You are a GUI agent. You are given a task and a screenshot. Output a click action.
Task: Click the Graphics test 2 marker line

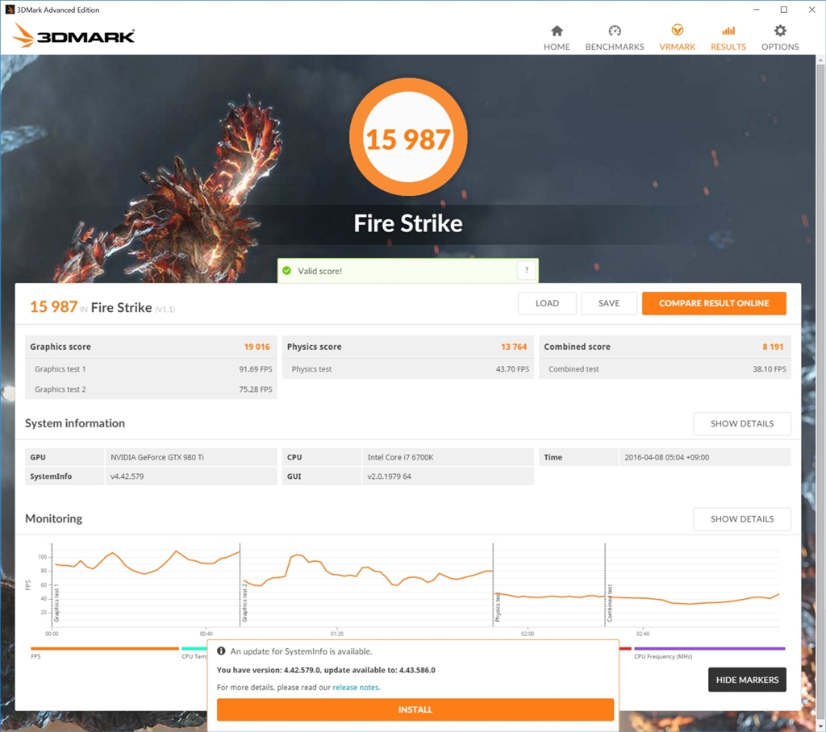point(240,584)
